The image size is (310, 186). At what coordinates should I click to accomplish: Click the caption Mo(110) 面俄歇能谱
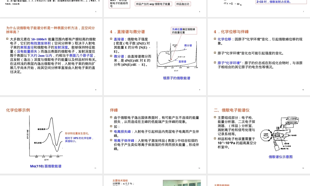[46, 166]
